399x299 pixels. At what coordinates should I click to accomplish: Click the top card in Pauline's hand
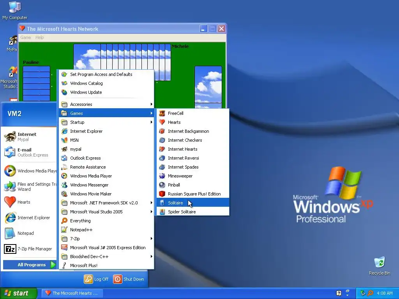pyautogui.click(x=36, y=69)
